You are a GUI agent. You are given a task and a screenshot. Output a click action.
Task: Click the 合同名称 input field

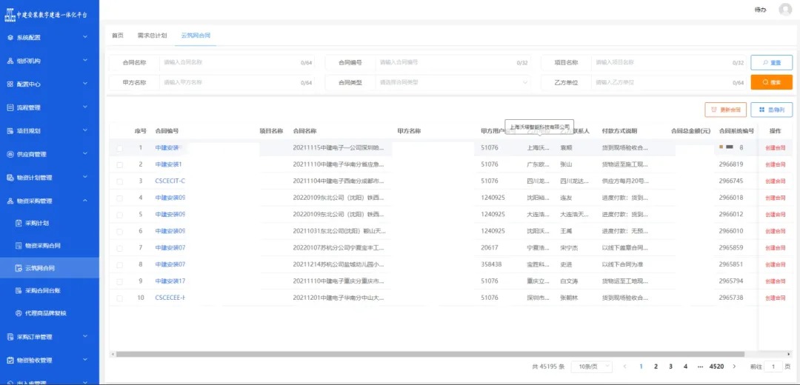[230, 63]
